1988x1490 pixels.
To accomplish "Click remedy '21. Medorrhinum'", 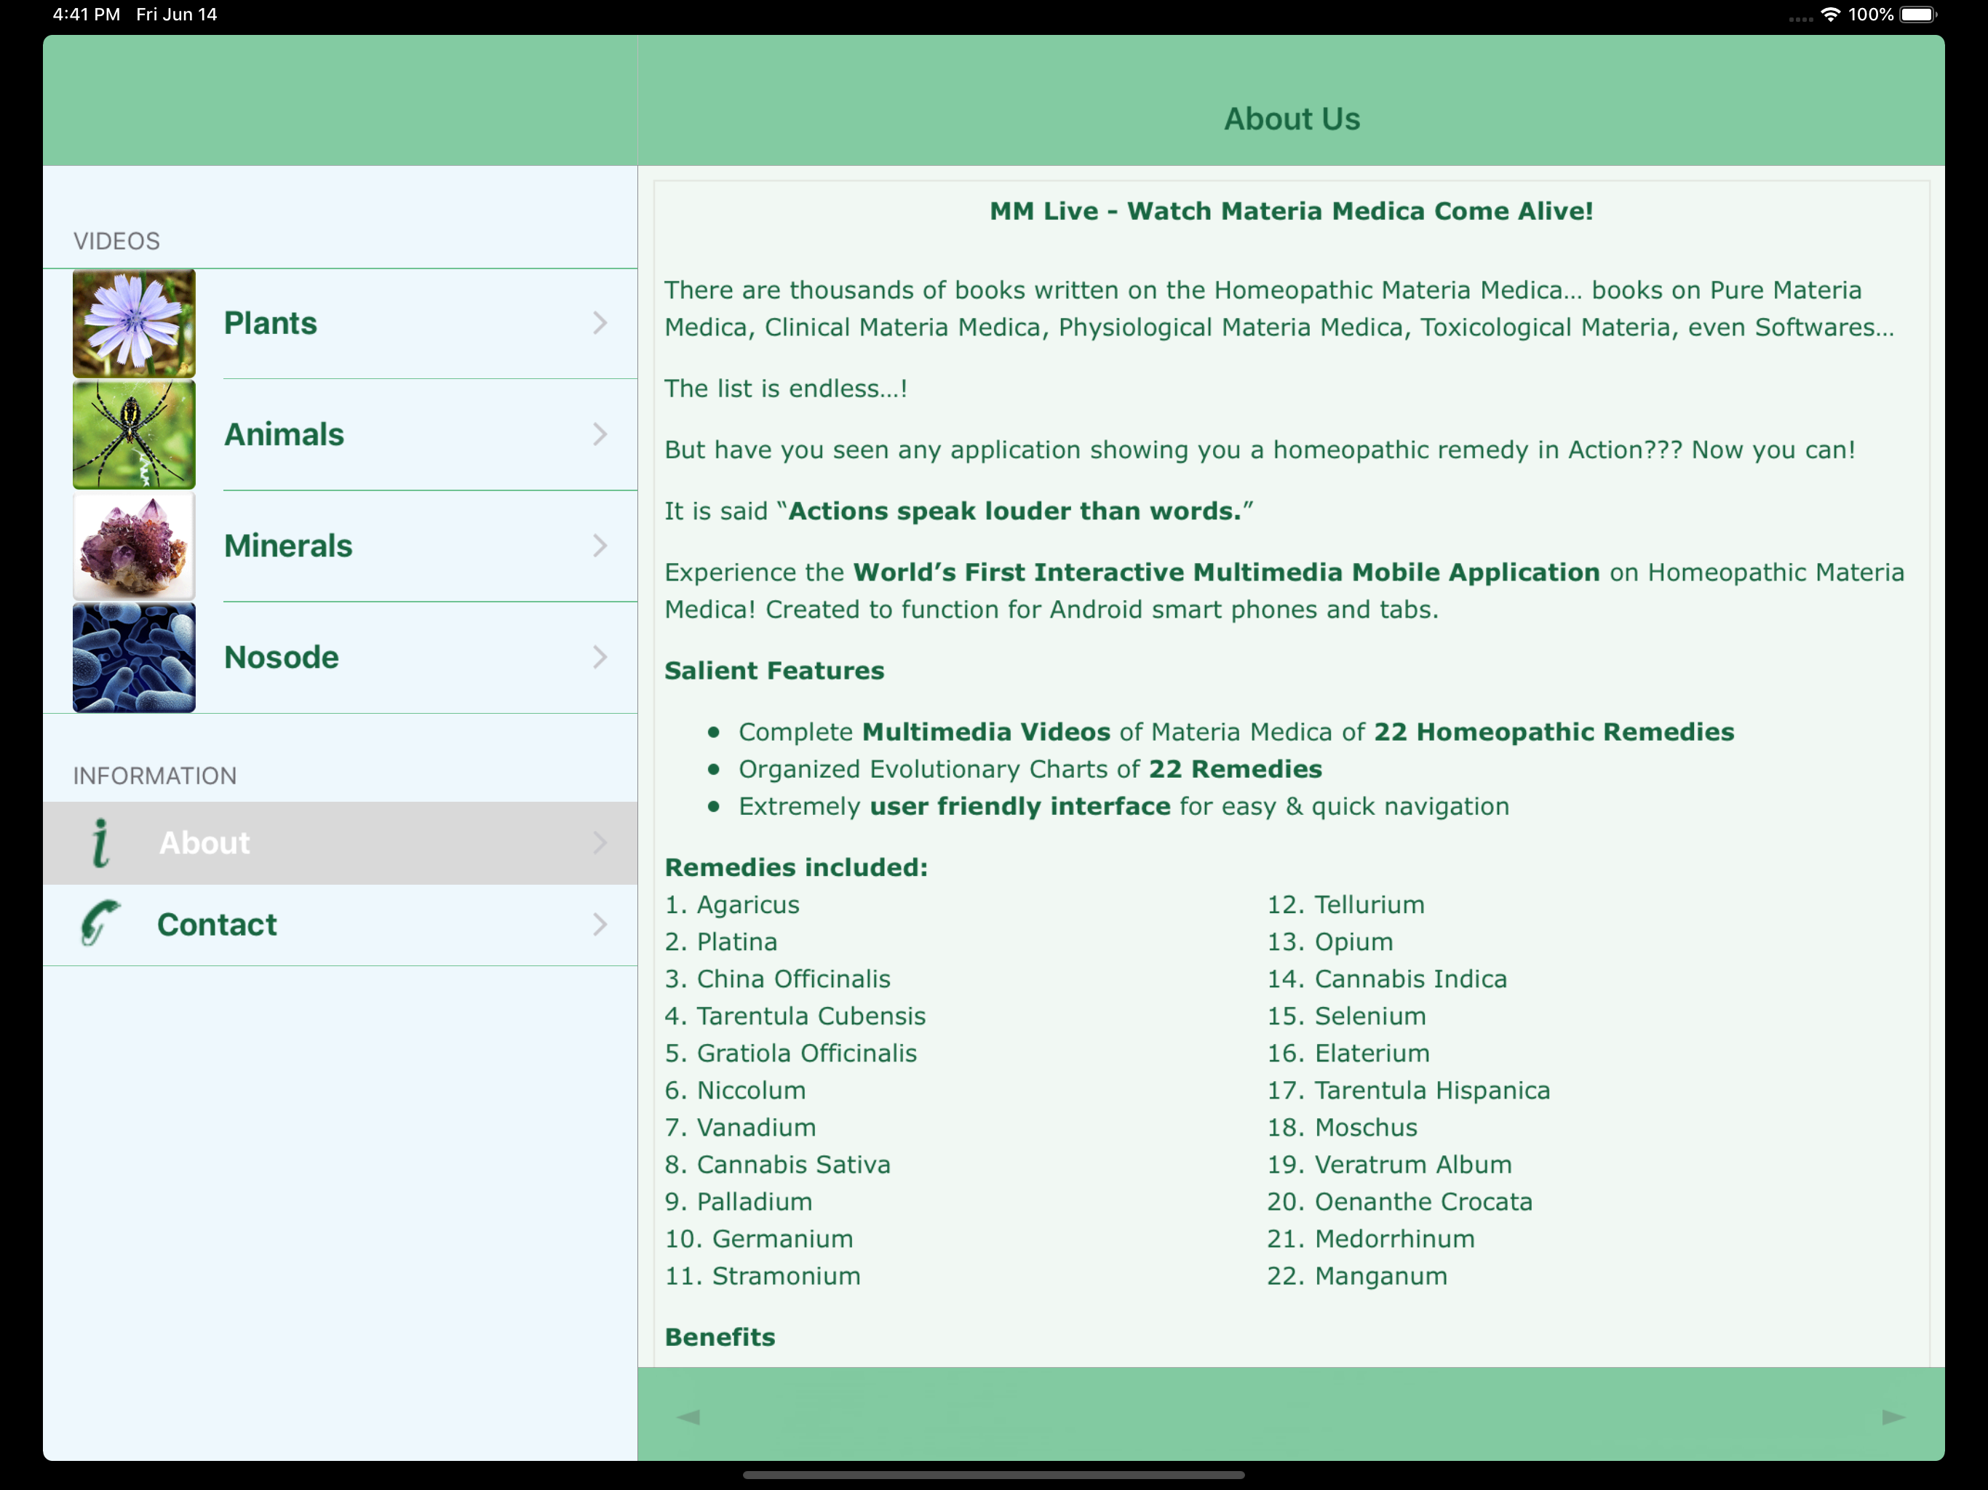I will [x=1370, y=1239].
